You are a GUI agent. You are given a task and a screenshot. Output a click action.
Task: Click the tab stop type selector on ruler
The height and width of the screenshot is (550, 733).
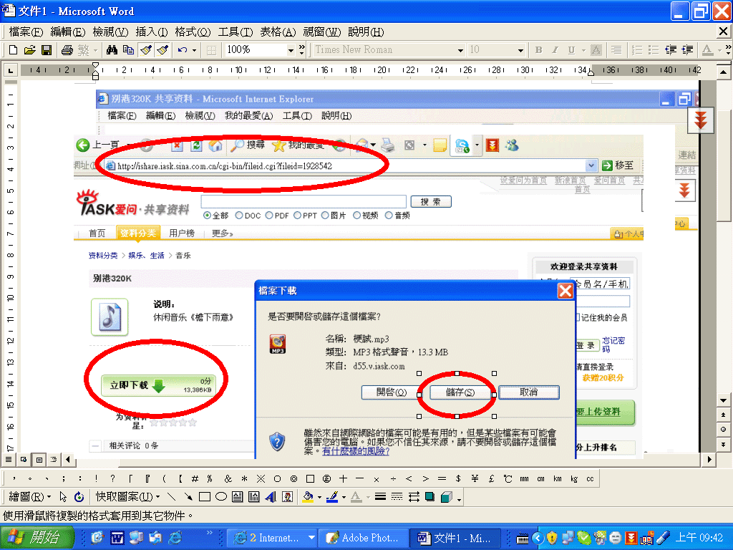click(10, 70)
